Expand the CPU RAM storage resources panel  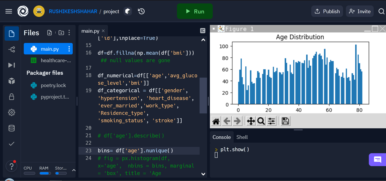click(x=74, y=170)
